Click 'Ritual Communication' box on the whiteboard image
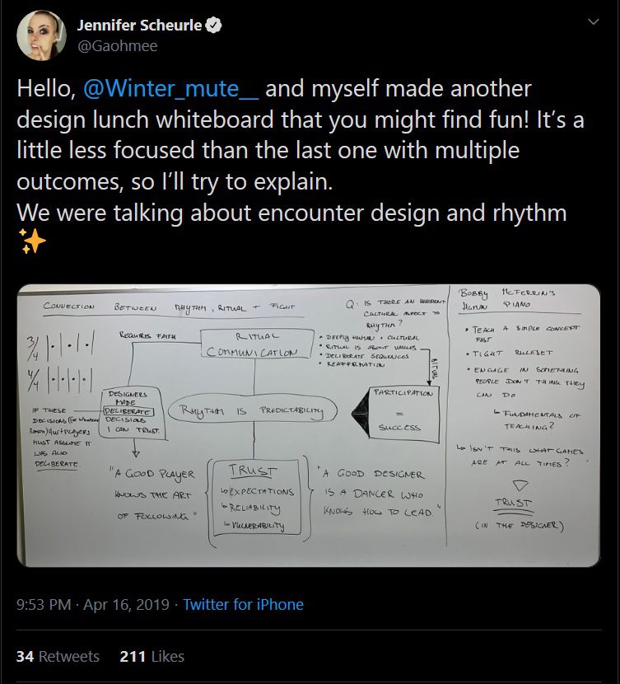The width and height of the screenshot is (620, 684). coord(254,344)
